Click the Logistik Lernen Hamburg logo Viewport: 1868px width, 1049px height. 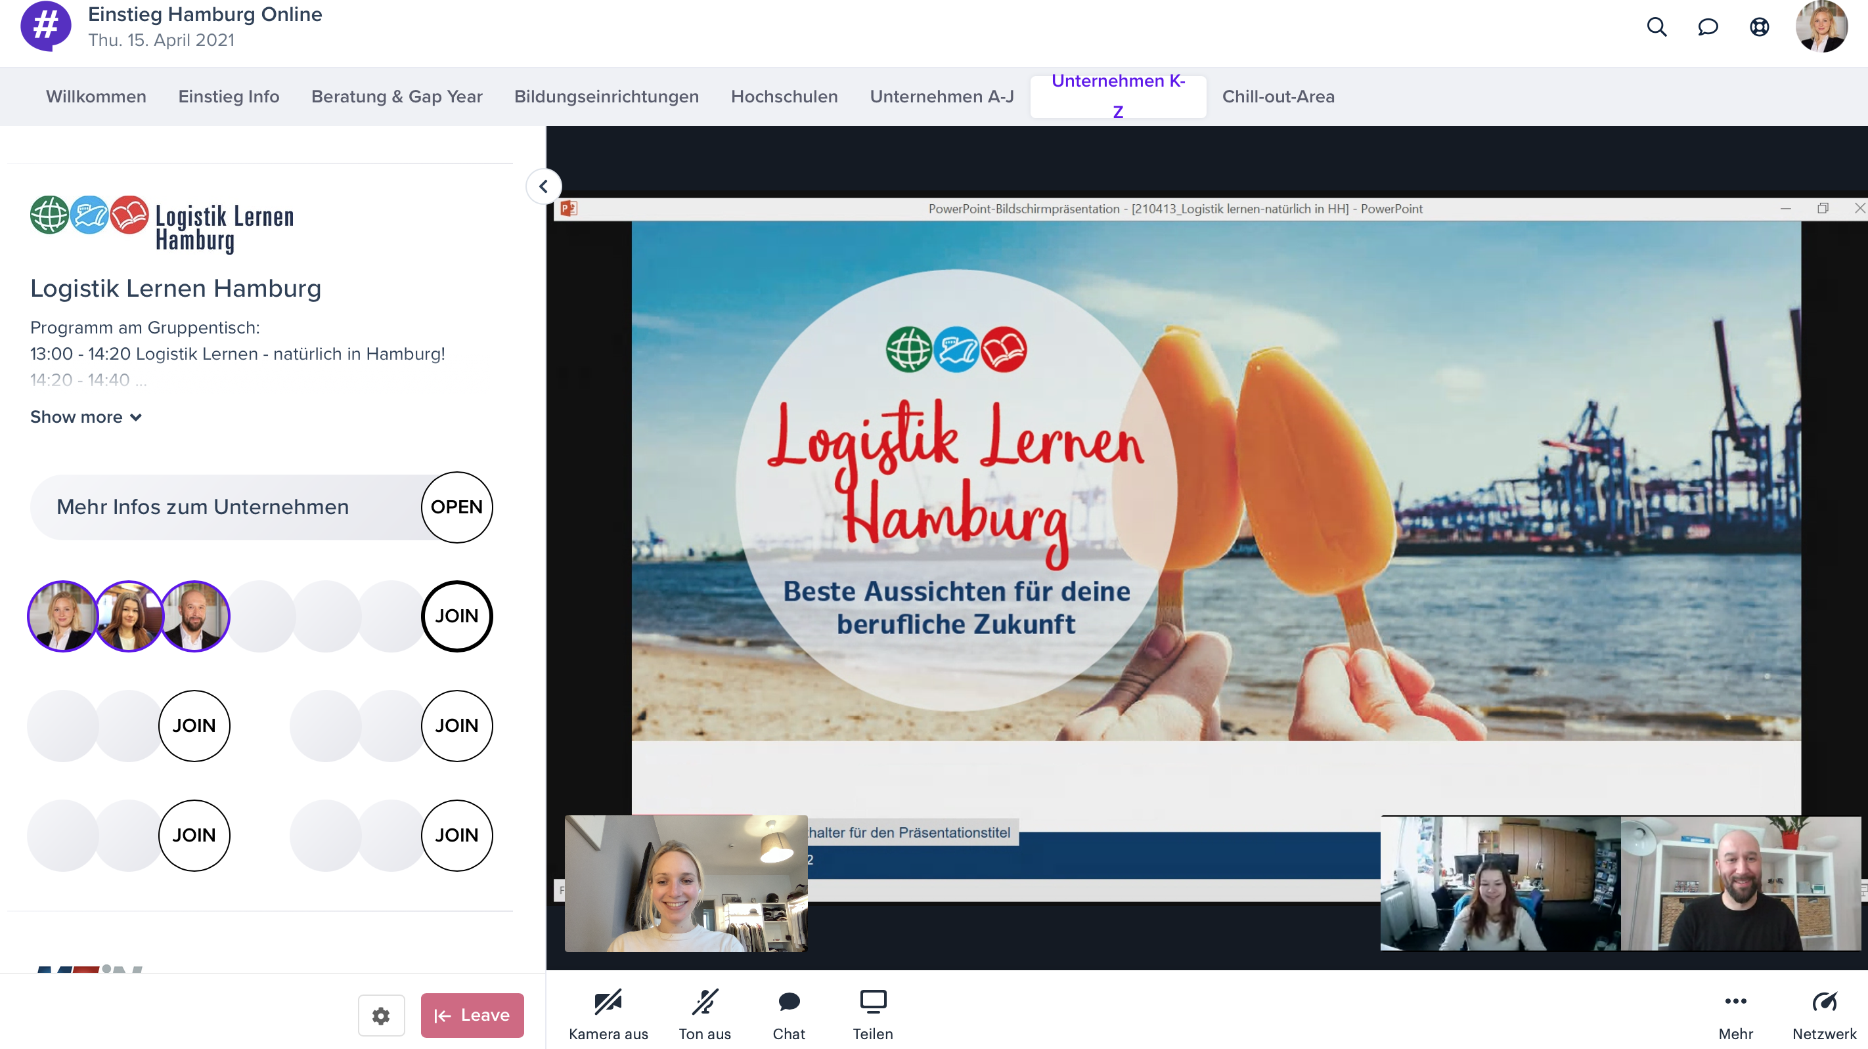click(x=162, y=225)
